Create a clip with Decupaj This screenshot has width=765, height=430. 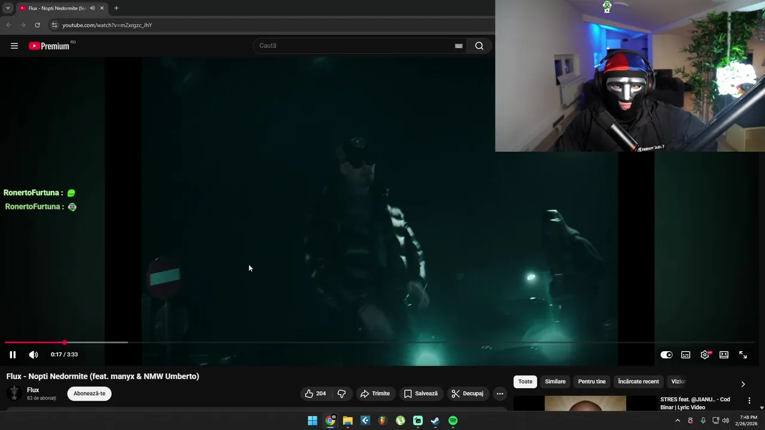click(467, 394)
